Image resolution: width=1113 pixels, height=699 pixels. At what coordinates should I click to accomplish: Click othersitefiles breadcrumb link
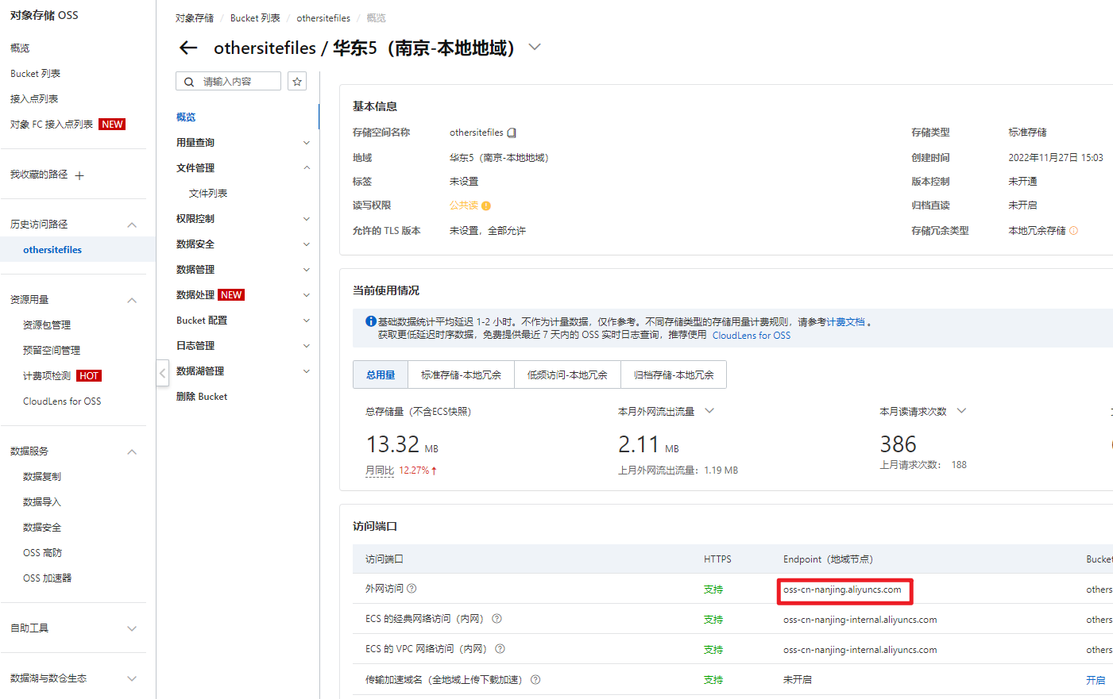[x=323, y=18]
